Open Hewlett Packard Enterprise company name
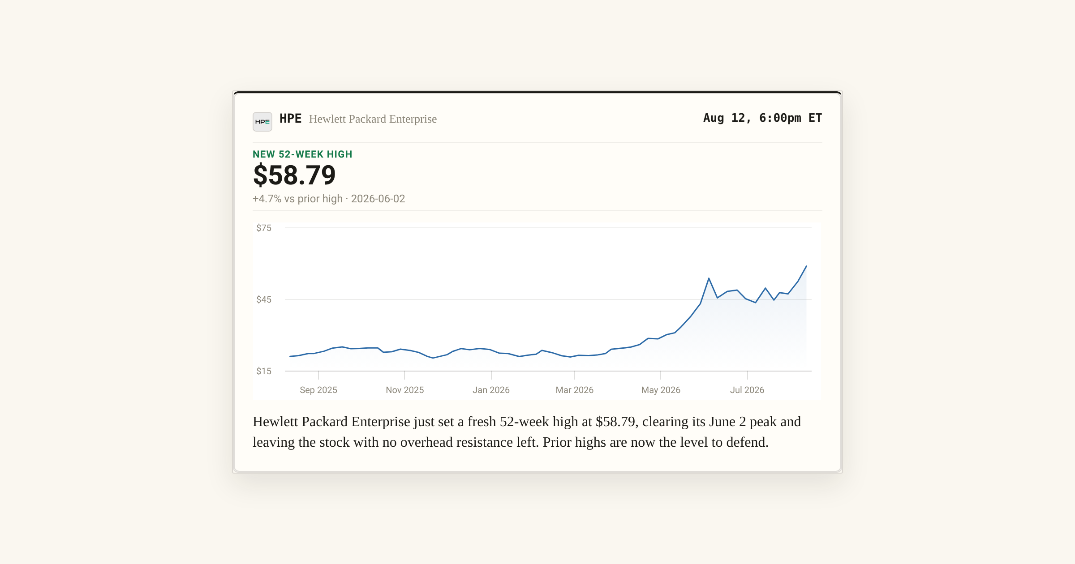 click(x=373, y=119)
